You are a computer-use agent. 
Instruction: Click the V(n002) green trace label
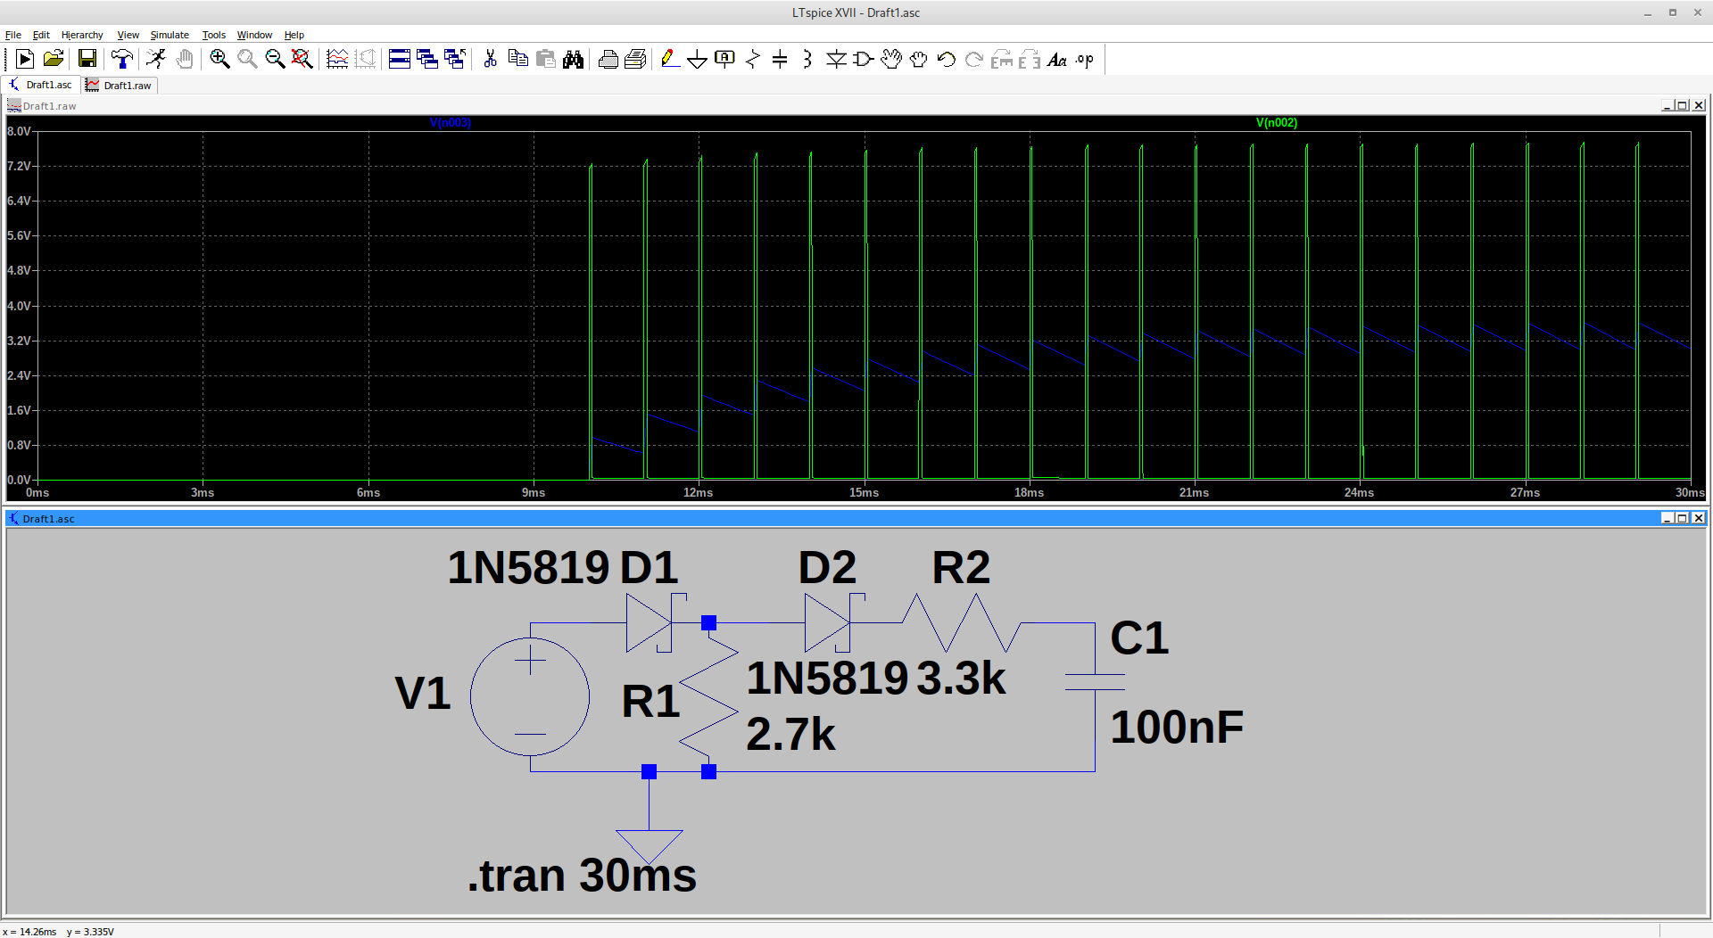coord(1276,123)
